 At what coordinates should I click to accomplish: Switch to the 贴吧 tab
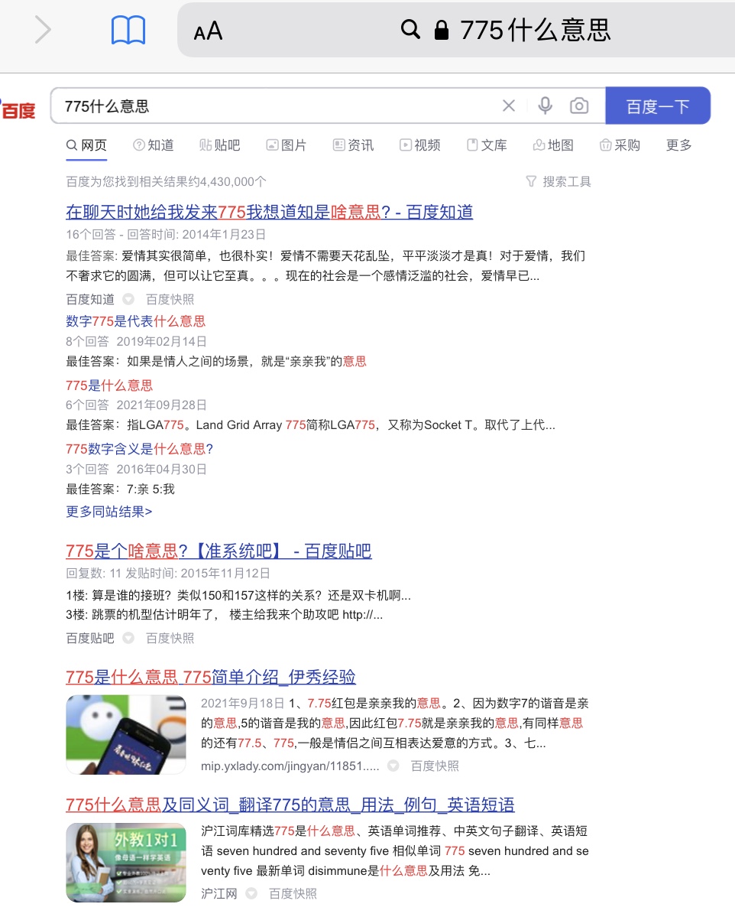tap(220, 145)
